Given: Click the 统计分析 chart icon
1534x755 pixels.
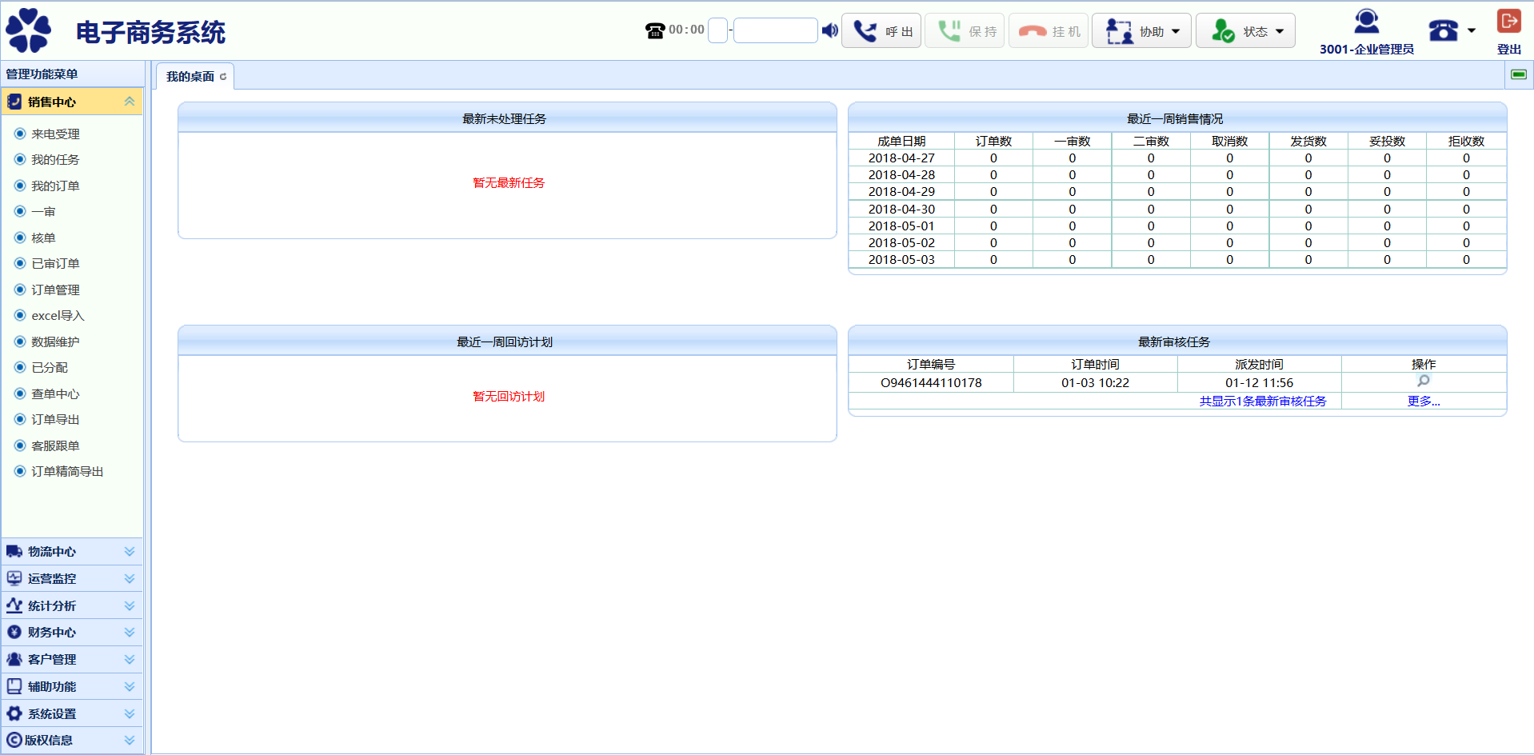Looking at the screenshot, I should (x=14, y=605).
